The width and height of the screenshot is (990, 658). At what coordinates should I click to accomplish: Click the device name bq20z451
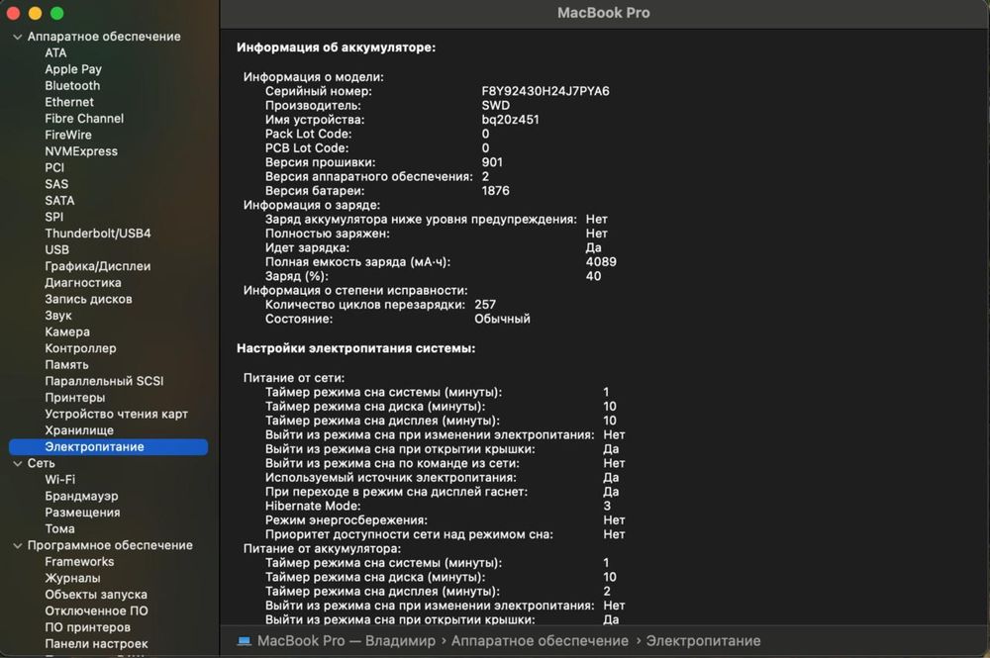(510, 120)
